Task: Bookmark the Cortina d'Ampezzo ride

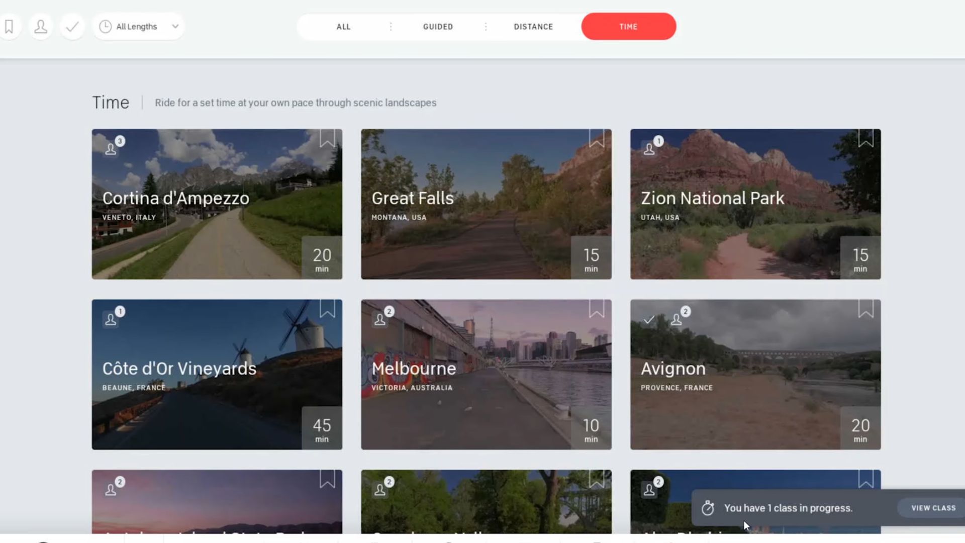Action: [x=327, y=138]
